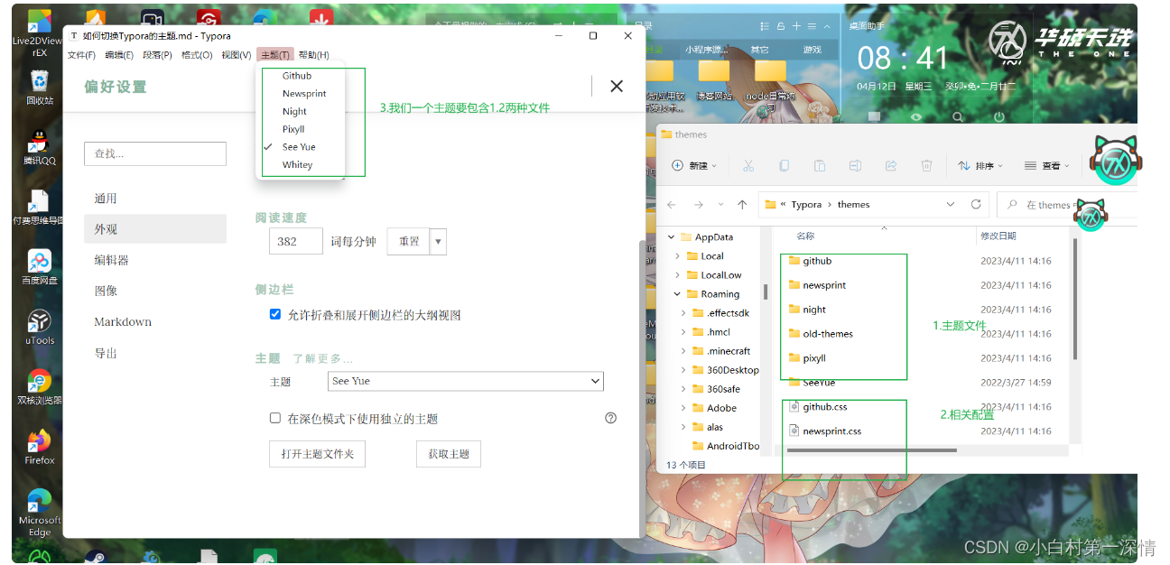The height and width of the screenshot is (565, 1170).
Task: Switch to 导出 preferences category
Action: [x=155, y=353]
